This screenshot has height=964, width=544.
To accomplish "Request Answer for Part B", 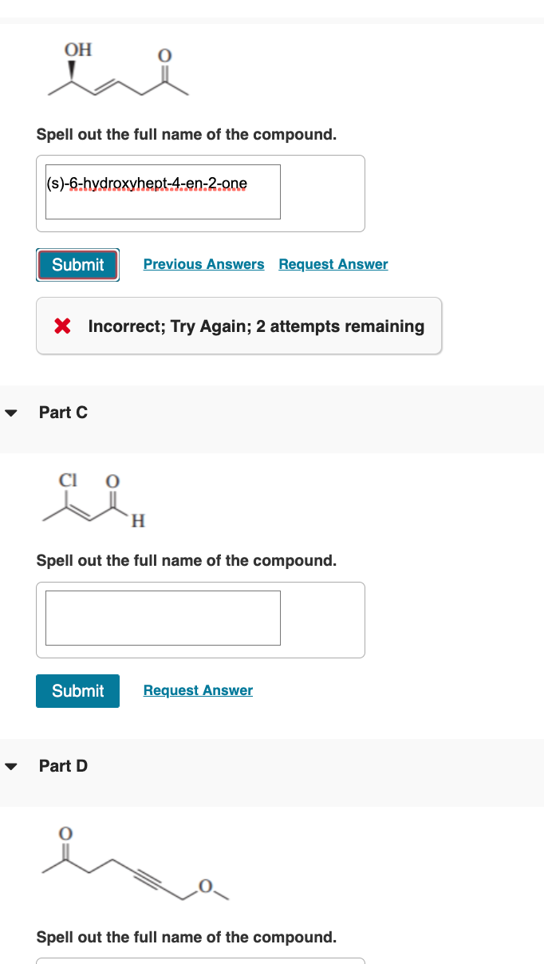I will pyautogui.click(x=333, y=263).
